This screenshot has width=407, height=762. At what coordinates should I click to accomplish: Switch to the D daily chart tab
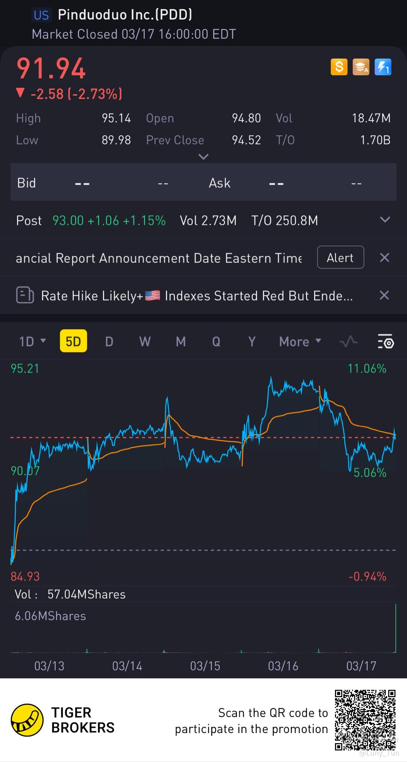[x=109, y=341]
